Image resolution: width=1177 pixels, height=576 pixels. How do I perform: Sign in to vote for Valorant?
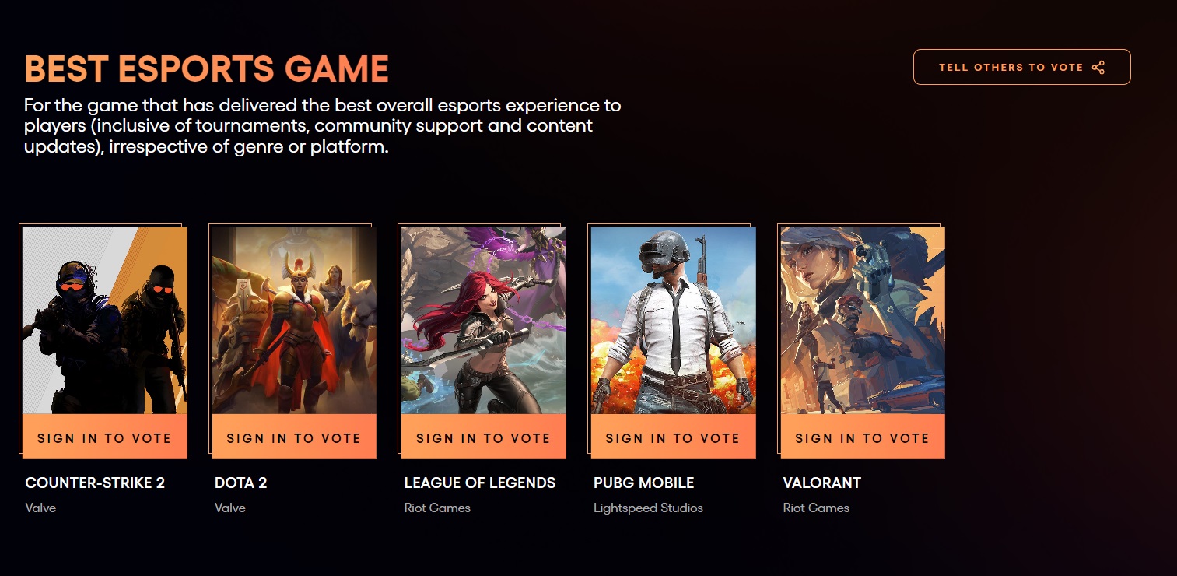(863, 437)
